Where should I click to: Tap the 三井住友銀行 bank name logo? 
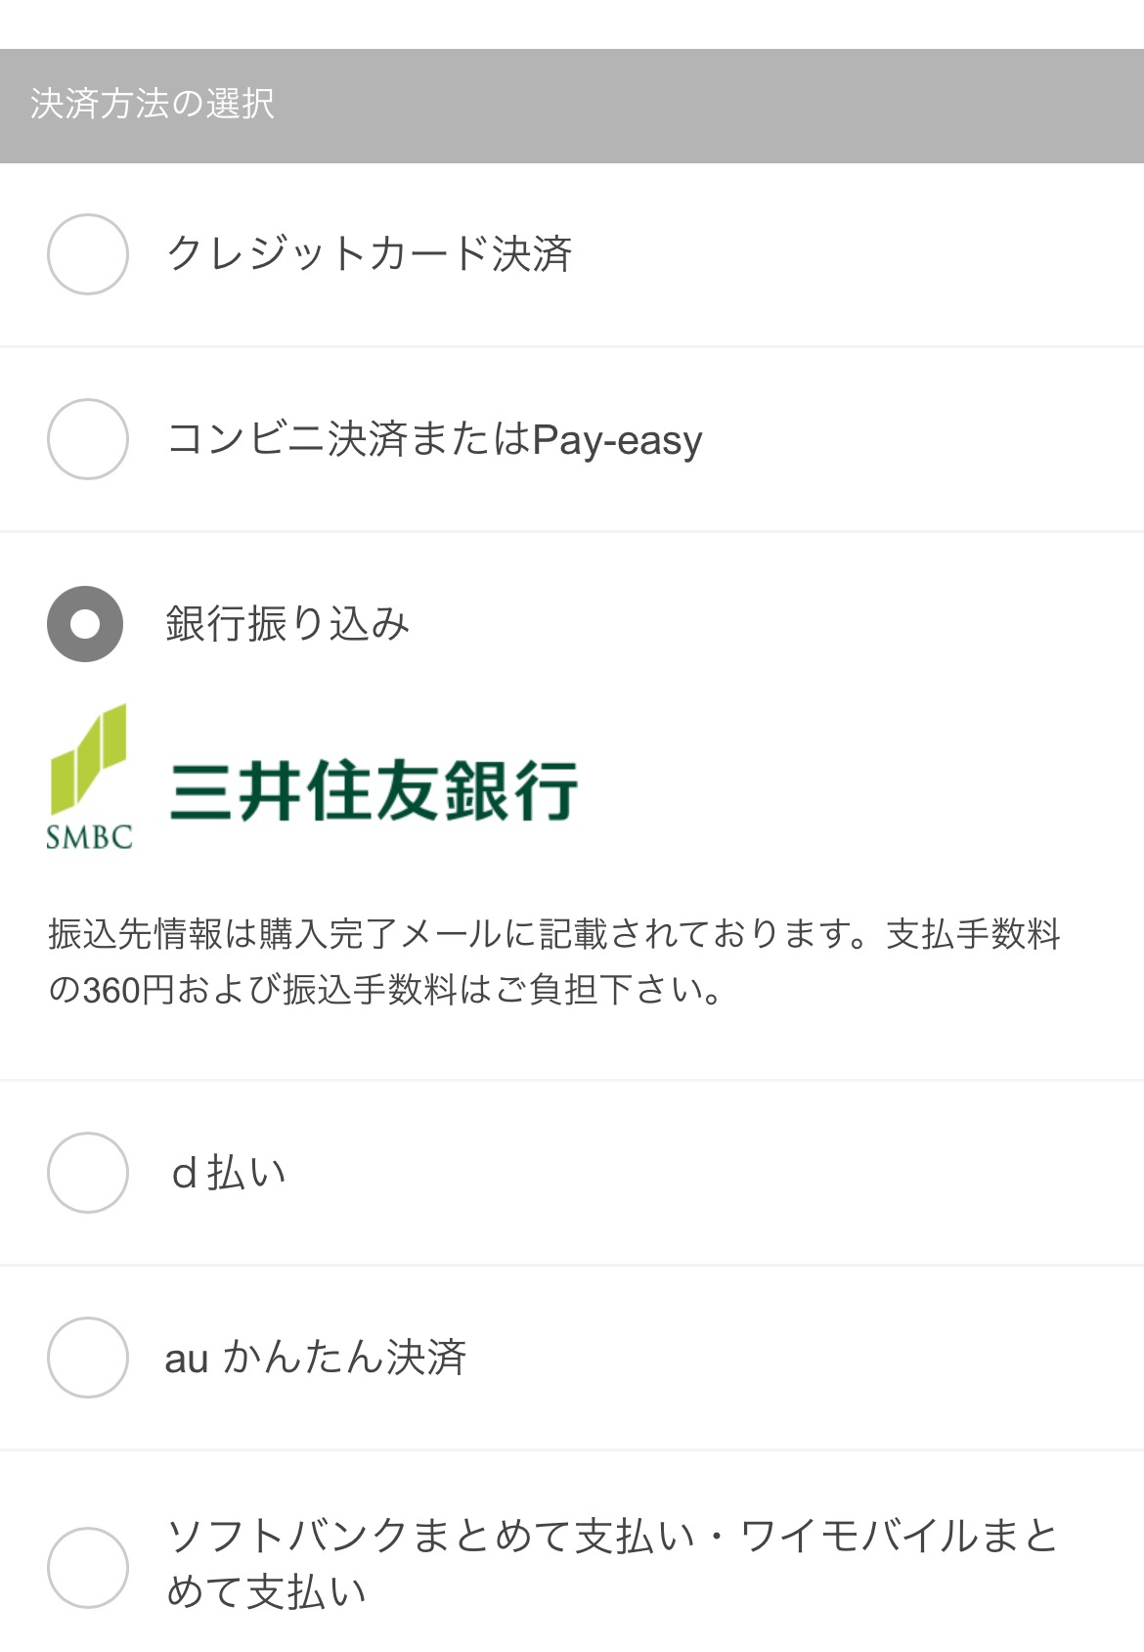tap(374, 790)
